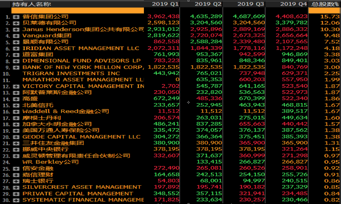Select VICTORY CAPITAL Q1 value 2,702
This screenshot has height=204, width=341.
pyautogui.click(x=171, y=86)
